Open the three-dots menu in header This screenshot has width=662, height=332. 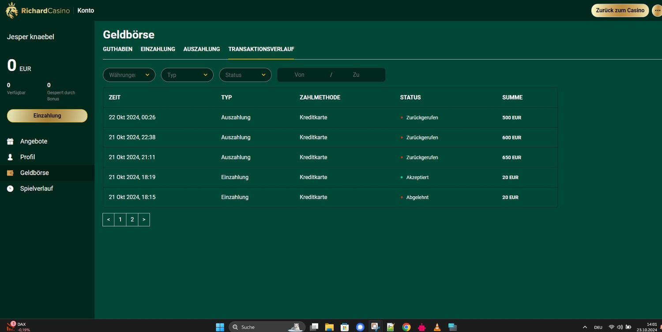(x=657, y=11)
